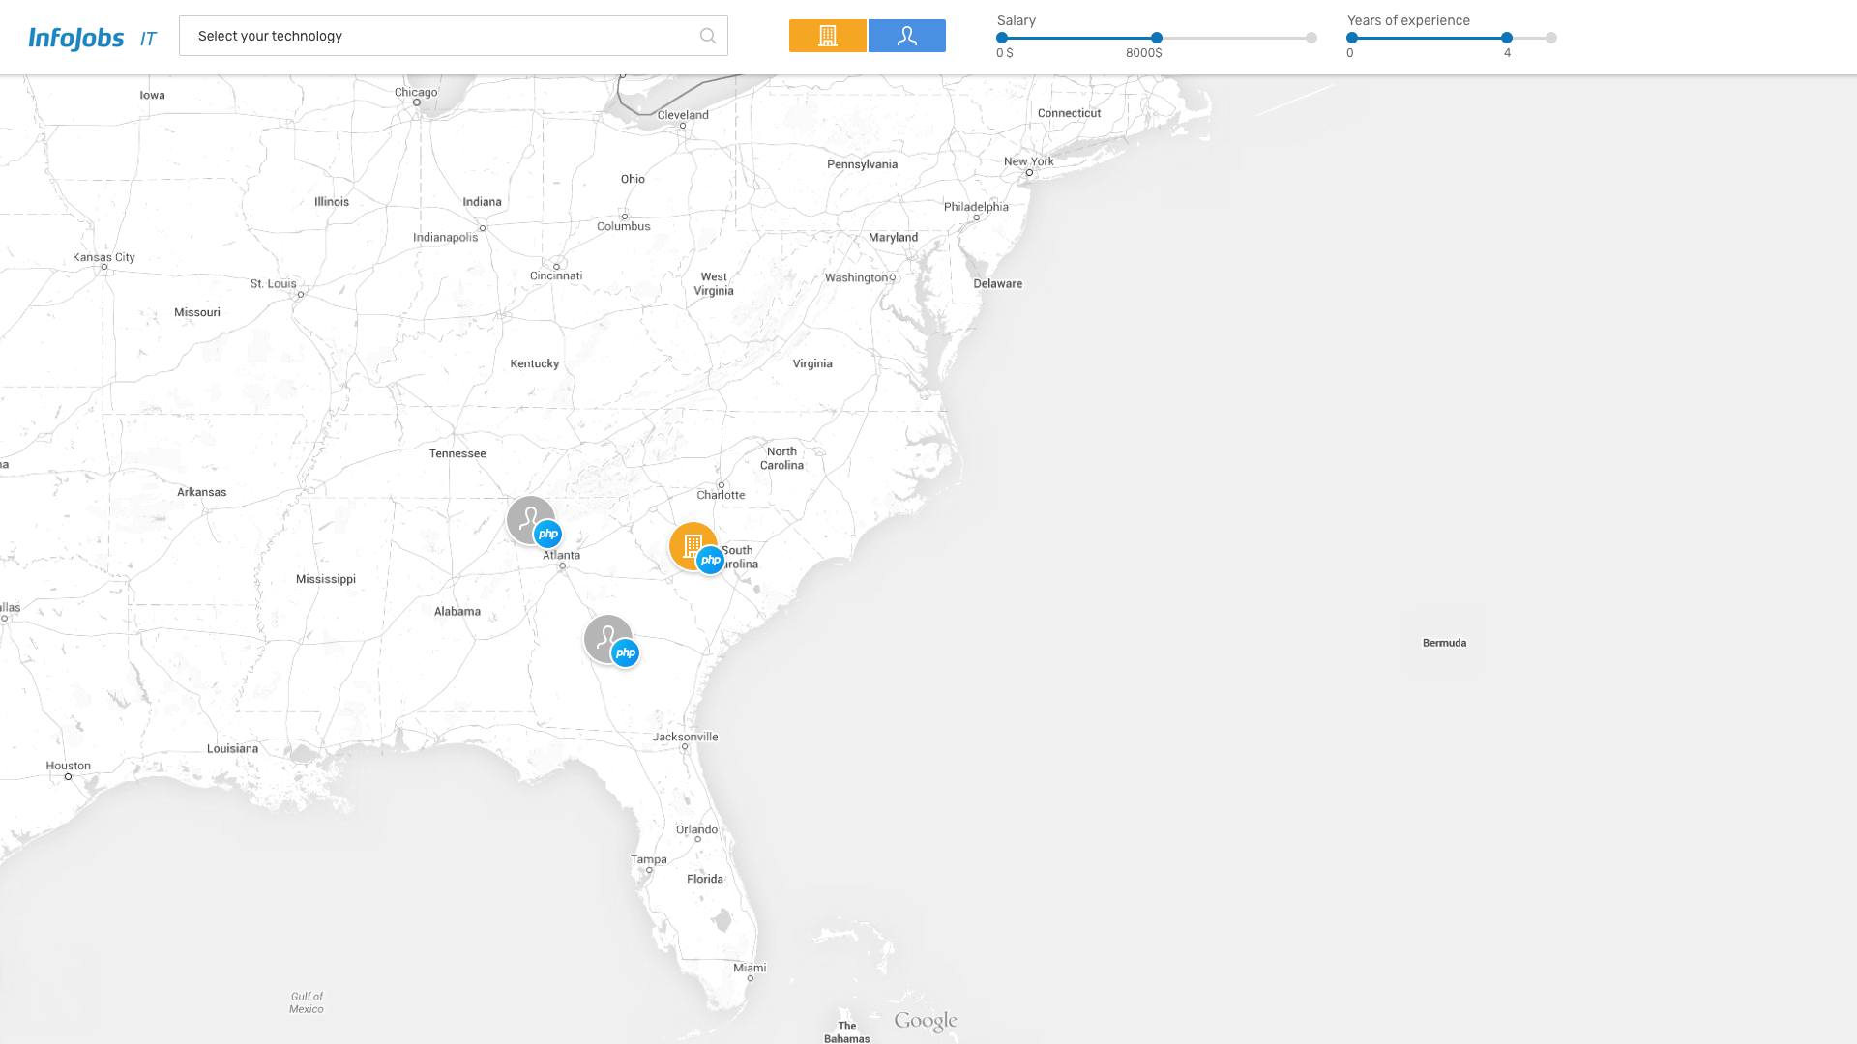Click the experience minimum slider handle
The width and height of the screenshot is (1857, 1044).
(x=1352, y=38)
